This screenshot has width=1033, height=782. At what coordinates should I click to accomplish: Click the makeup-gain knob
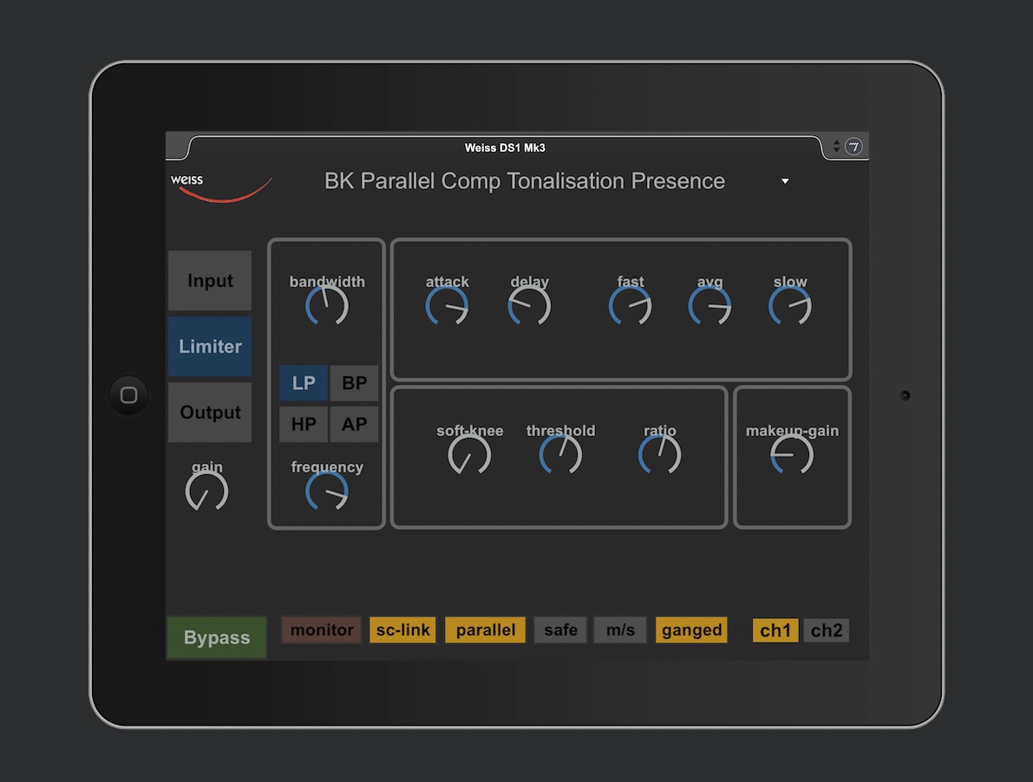pyautogui.click(x=792, y=454)
